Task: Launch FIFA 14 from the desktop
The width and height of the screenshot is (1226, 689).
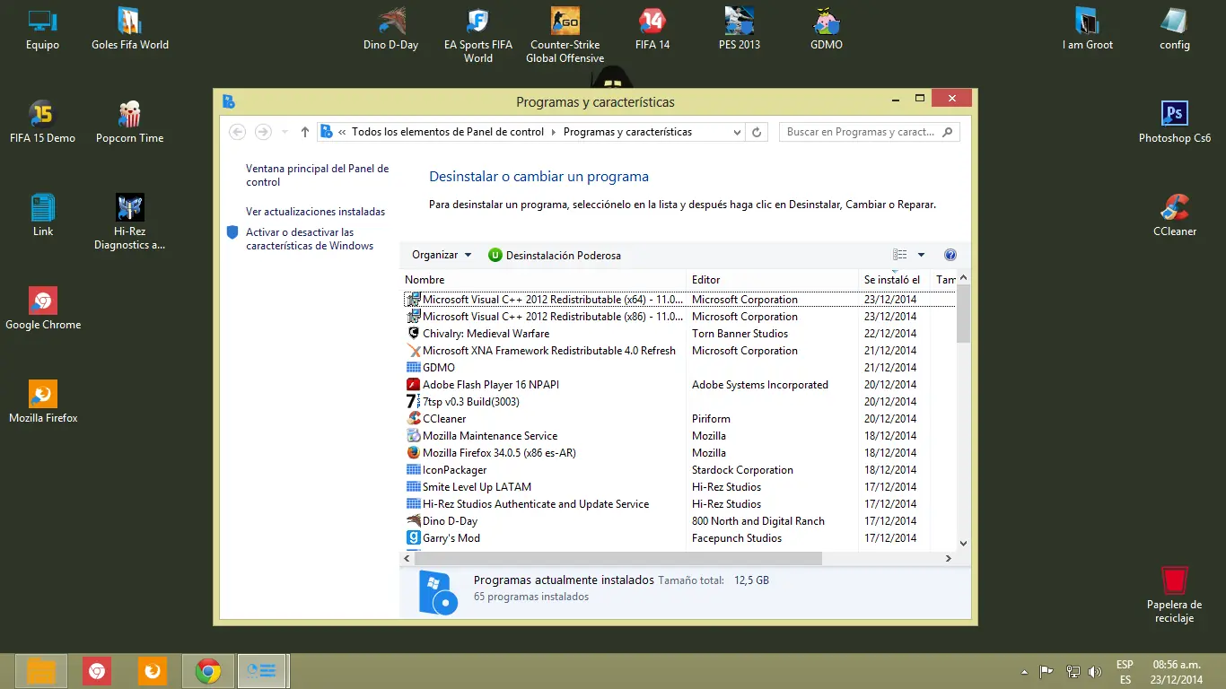Action: pos(652,29)
